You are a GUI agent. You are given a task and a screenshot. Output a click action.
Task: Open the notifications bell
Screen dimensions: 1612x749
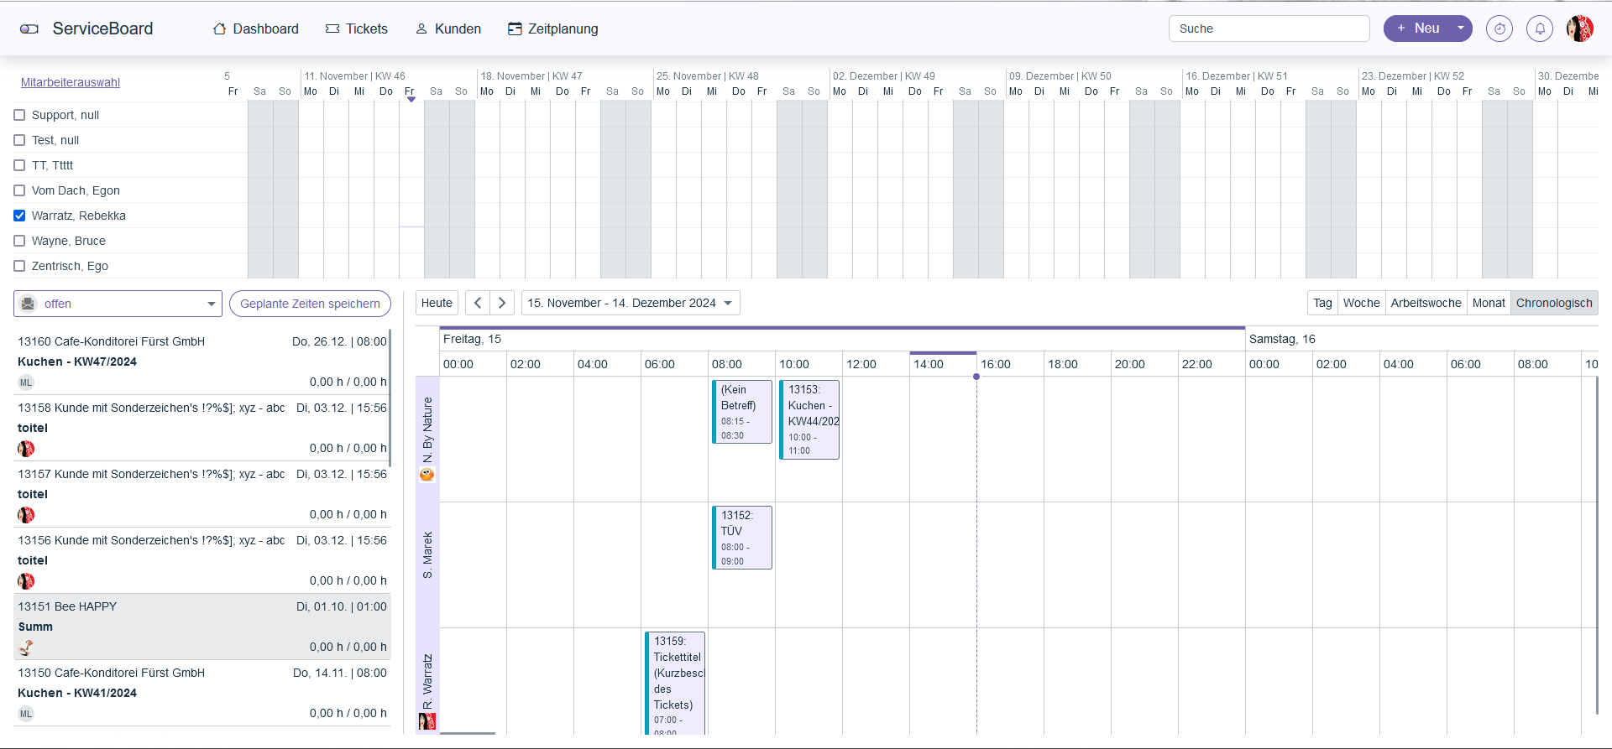pyautogui.click(x=1539, y=29)
